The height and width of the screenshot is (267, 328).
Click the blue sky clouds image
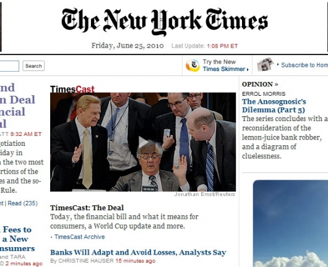click(290, 223)
